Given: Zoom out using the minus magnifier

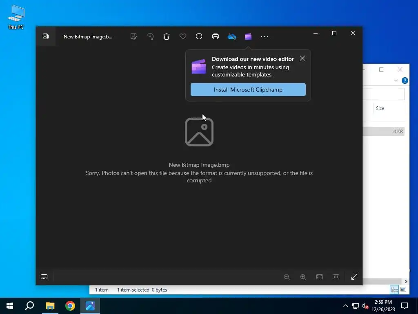Looking at the screenshot, I should click(x=287, y=277).
